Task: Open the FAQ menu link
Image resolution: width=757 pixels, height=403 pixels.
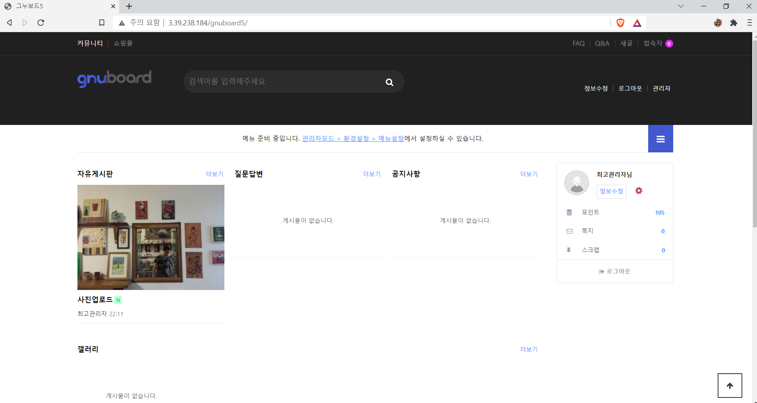Action: tap(578, 43)
